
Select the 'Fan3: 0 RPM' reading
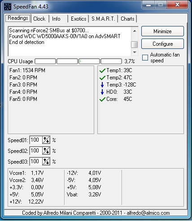[x=23, y=85]
